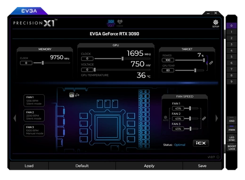
Task: Toggle the OSD button
Action: [x=232, y=120]
